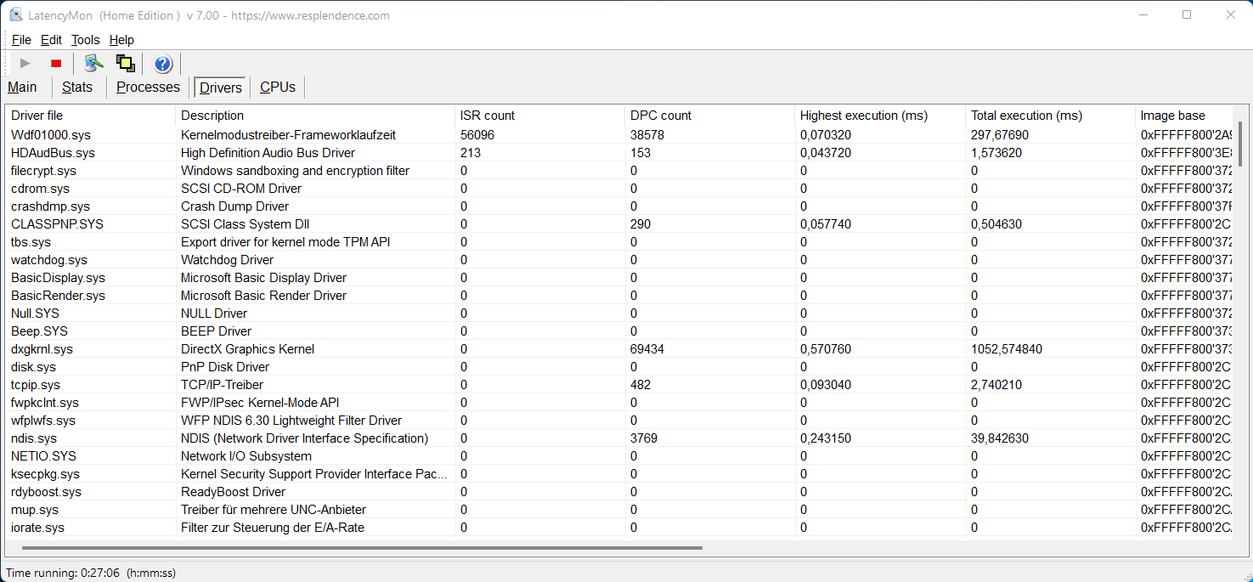This screenshot has height=582, width=1253.
Task: Click the yellow overlapping windows toolbar icon
Action: 126,63
